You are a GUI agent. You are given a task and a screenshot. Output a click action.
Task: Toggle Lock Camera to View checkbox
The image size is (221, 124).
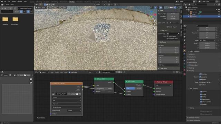(167, 39)
